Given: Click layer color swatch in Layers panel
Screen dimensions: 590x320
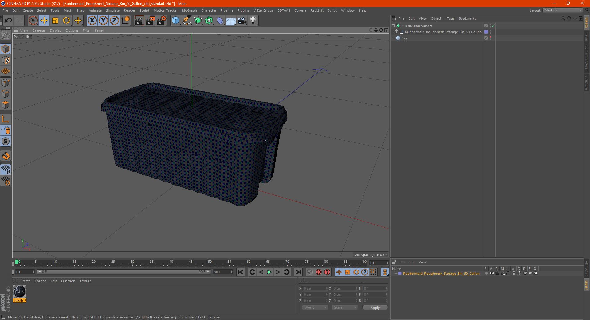Looking at the screenshot, I should pyautogui.click(x=400, y=274).
